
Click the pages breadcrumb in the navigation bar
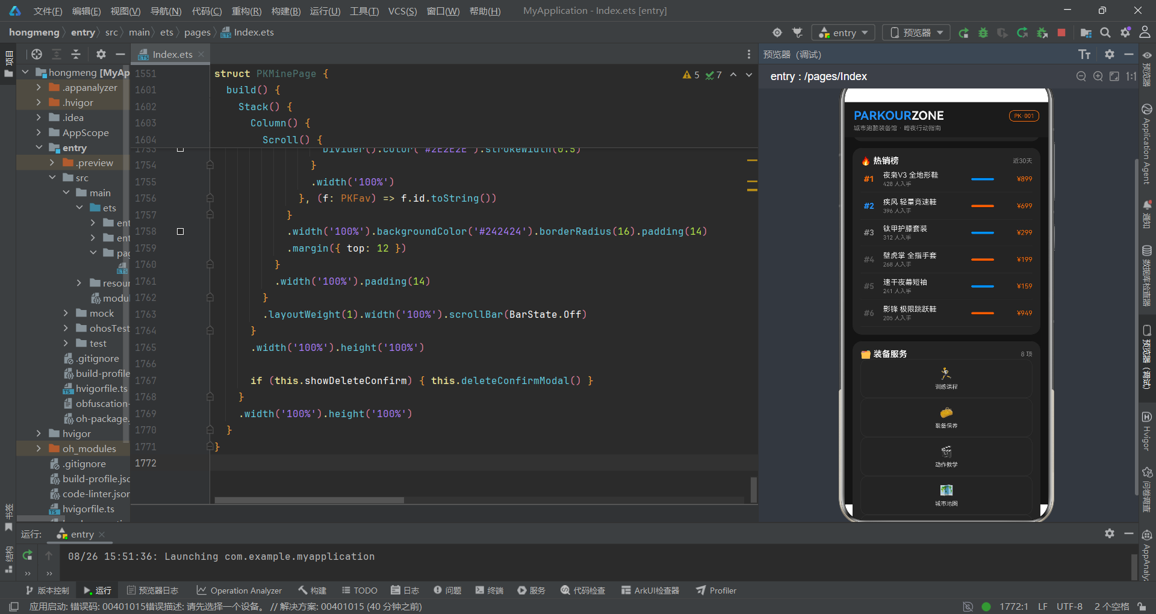[197, 33]
